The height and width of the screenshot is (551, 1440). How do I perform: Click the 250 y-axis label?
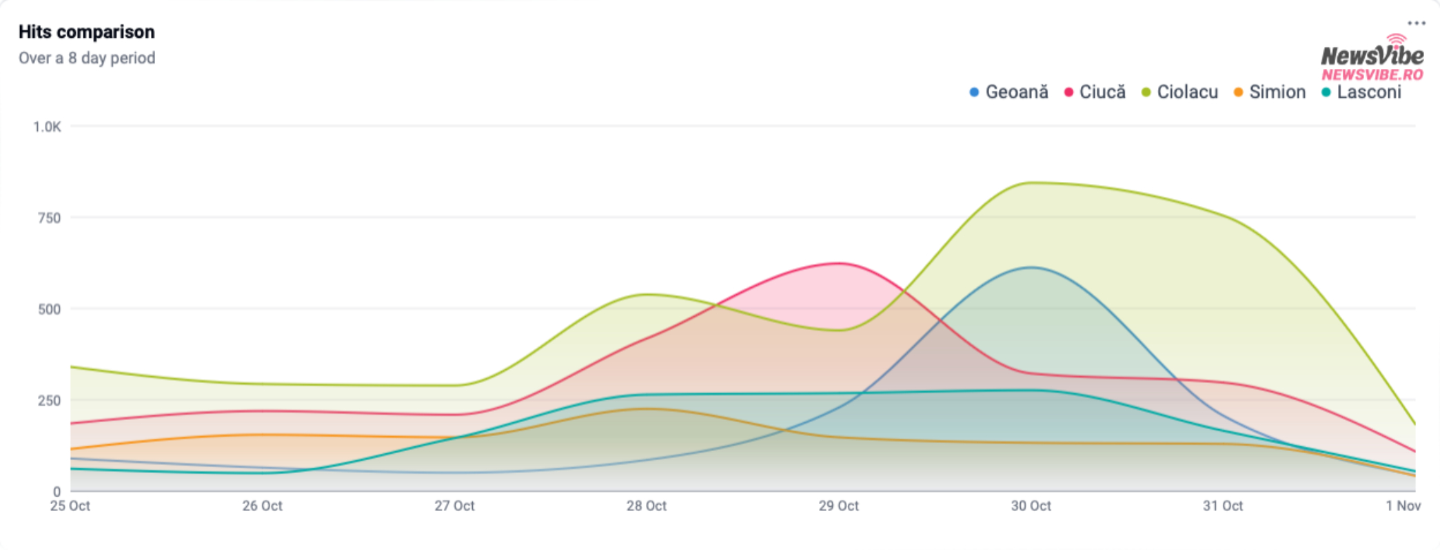coord(49,400)
